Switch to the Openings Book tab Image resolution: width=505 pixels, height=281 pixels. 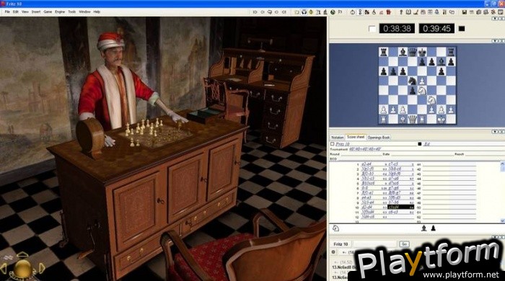pyautogui.click(x=379, y=138)
